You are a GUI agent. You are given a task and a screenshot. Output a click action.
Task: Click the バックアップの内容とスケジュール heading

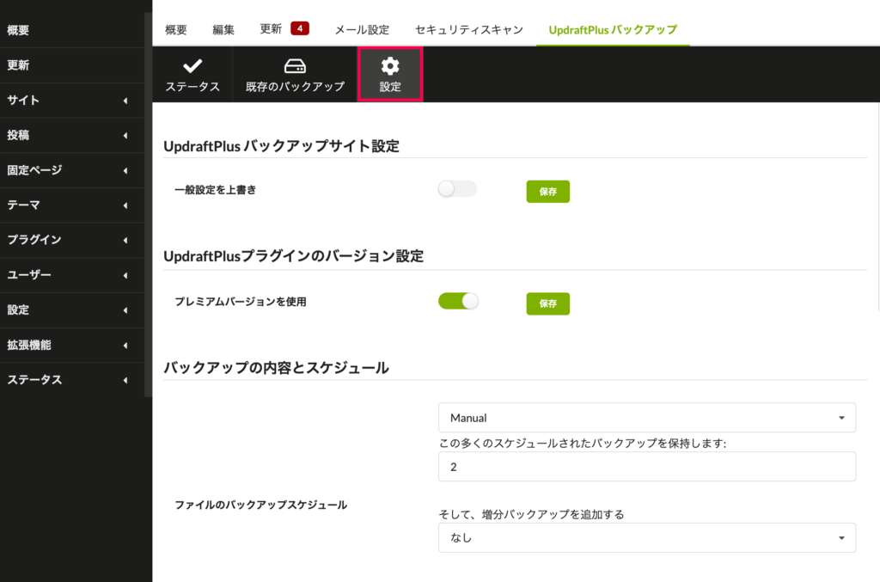tap(276, 368)
